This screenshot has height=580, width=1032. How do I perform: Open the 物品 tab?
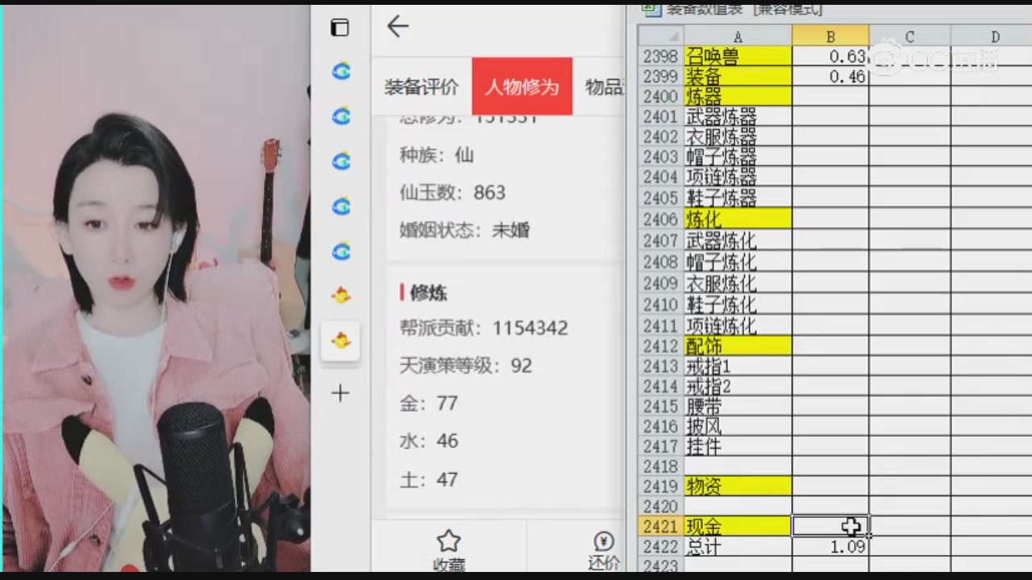point(605,87)
